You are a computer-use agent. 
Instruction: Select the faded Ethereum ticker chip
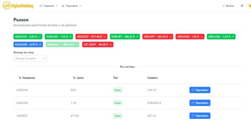pos(62,45)
